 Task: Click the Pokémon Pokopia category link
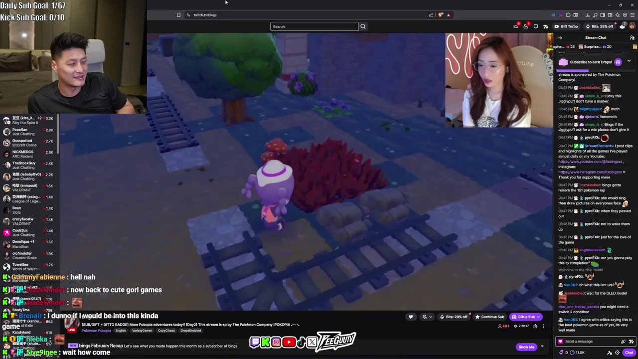96,331
